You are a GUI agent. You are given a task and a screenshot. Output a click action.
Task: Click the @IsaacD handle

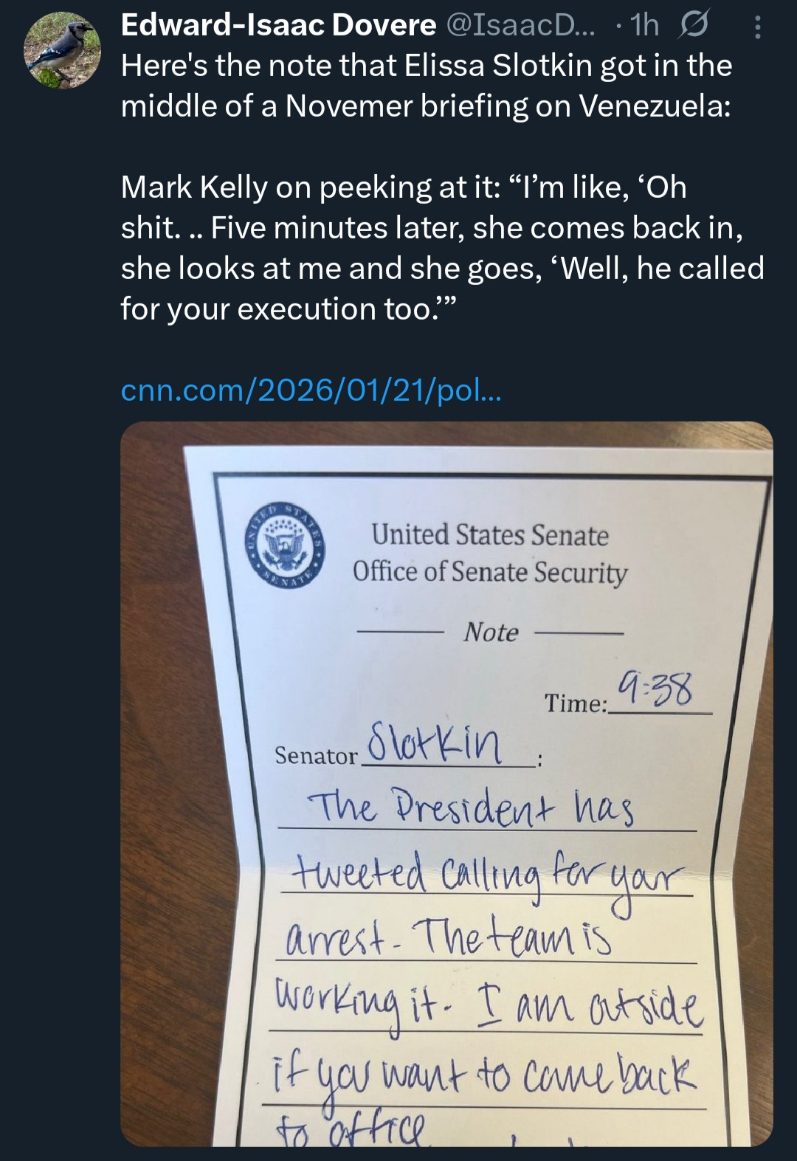point(524,25)
